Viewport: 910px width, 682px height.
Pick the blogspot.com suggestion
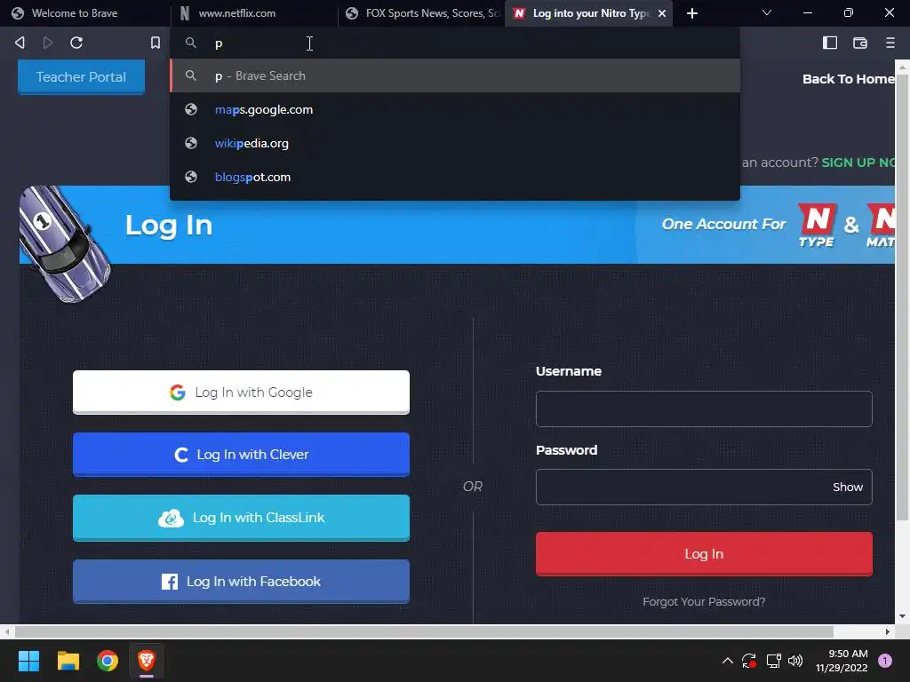point(454,177)
